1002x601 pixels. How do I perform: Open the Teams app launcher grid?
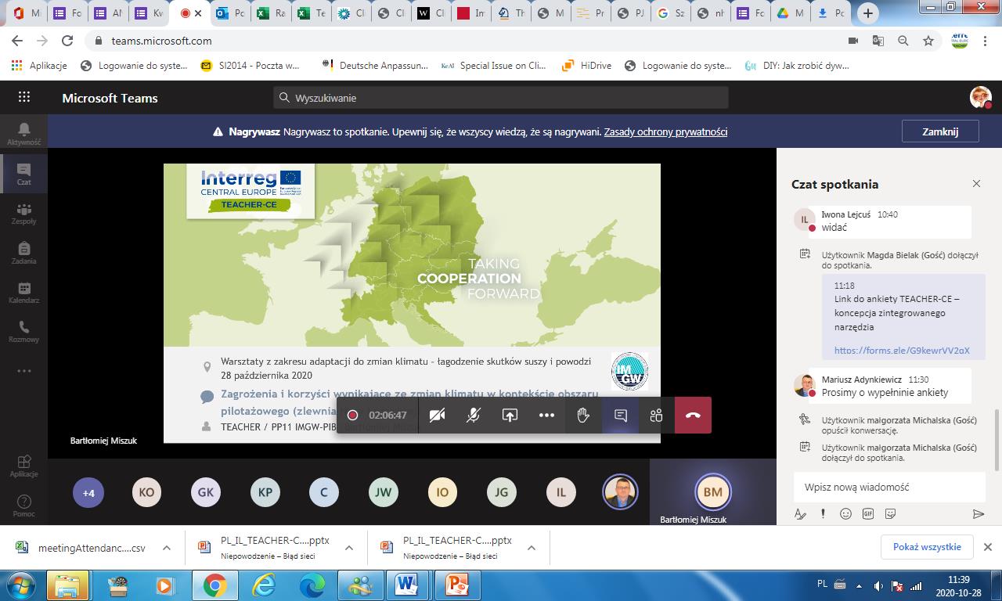tap(24, 97)
